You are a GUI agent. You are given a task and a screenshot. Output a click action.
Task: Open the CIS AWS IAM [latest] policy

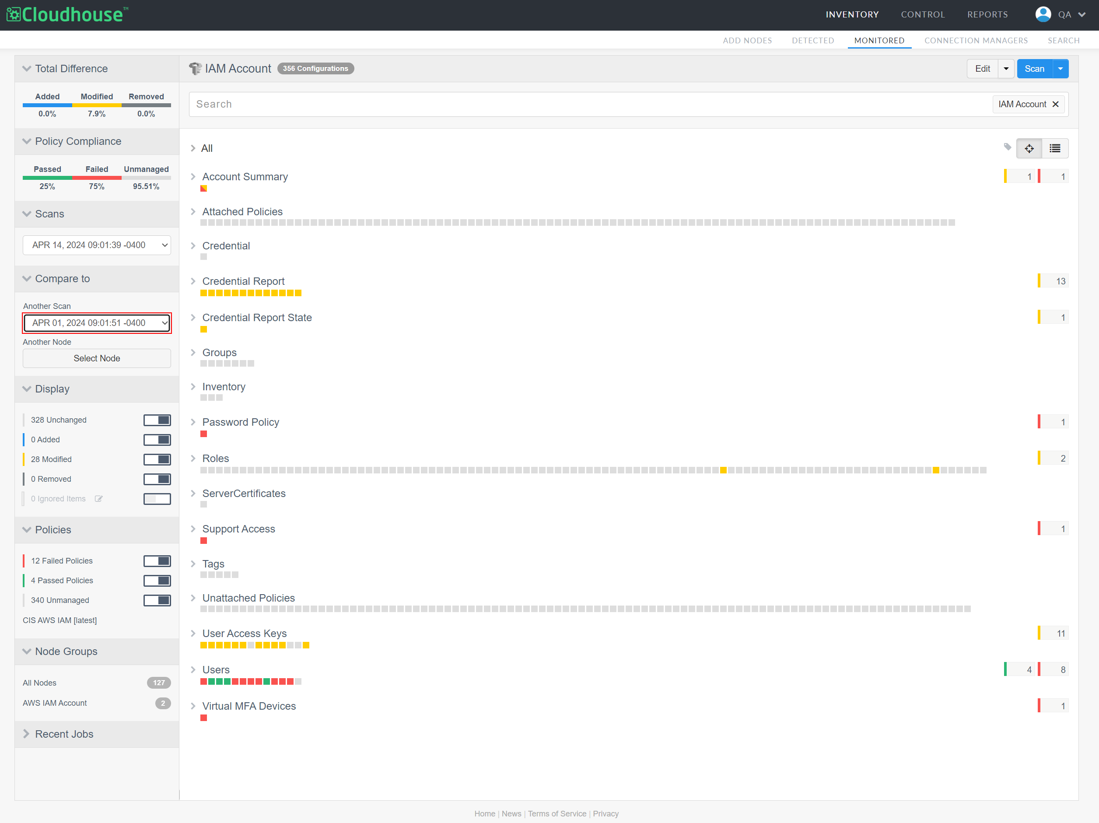click(x=59, y=620)
